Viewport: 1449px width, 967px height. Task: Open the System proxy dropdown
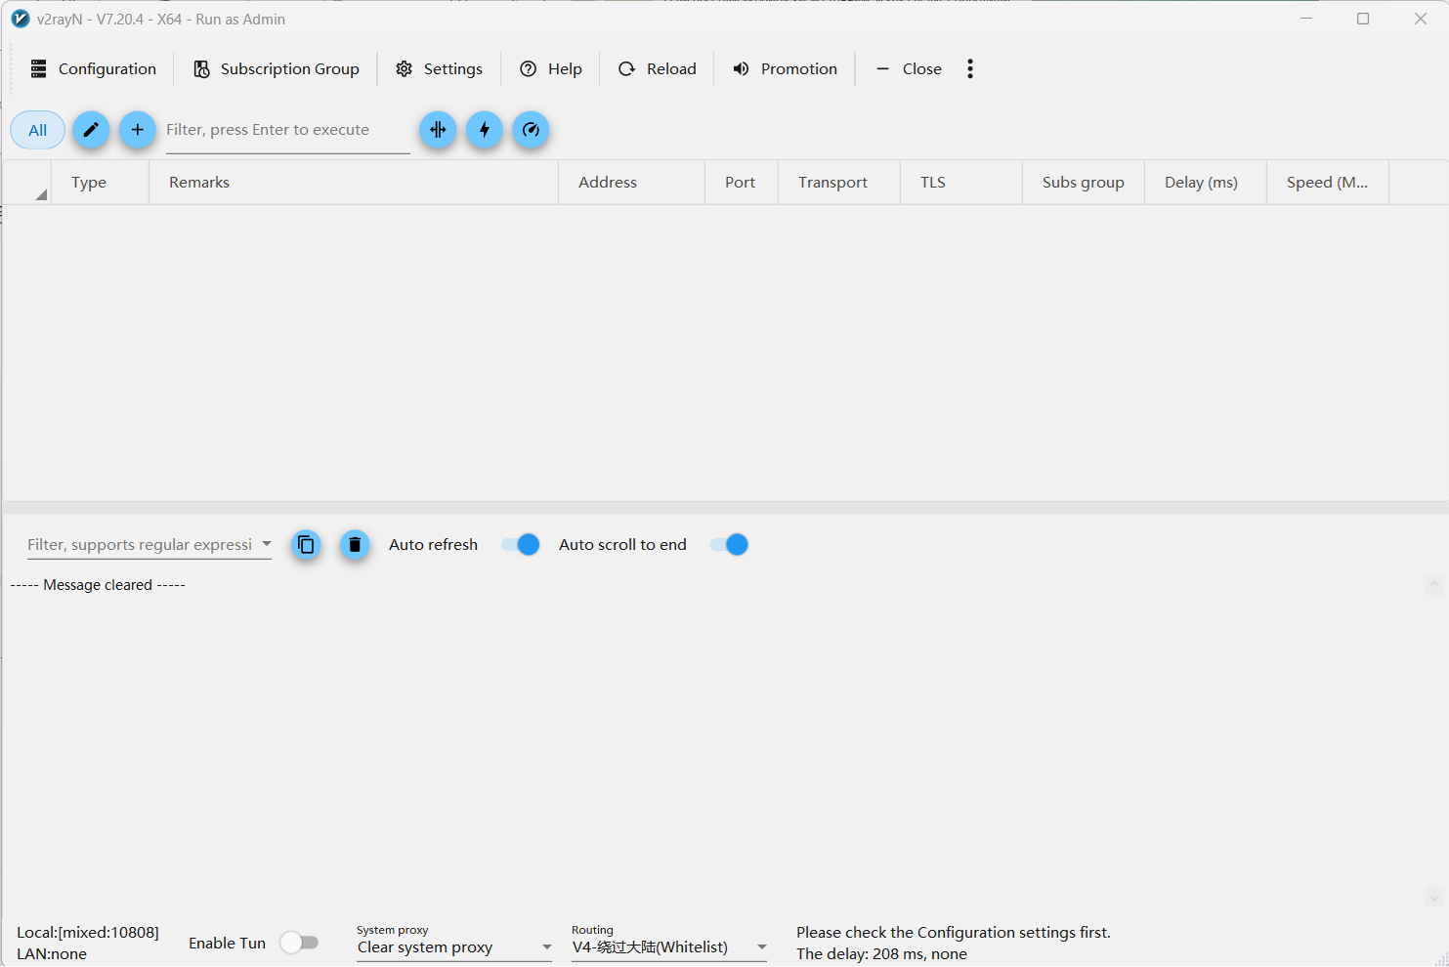(454, 946)
